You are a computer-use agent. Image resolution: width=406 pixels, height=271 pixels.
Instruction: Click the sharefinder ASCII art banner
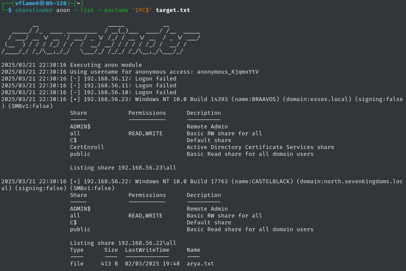click(101, 39)
